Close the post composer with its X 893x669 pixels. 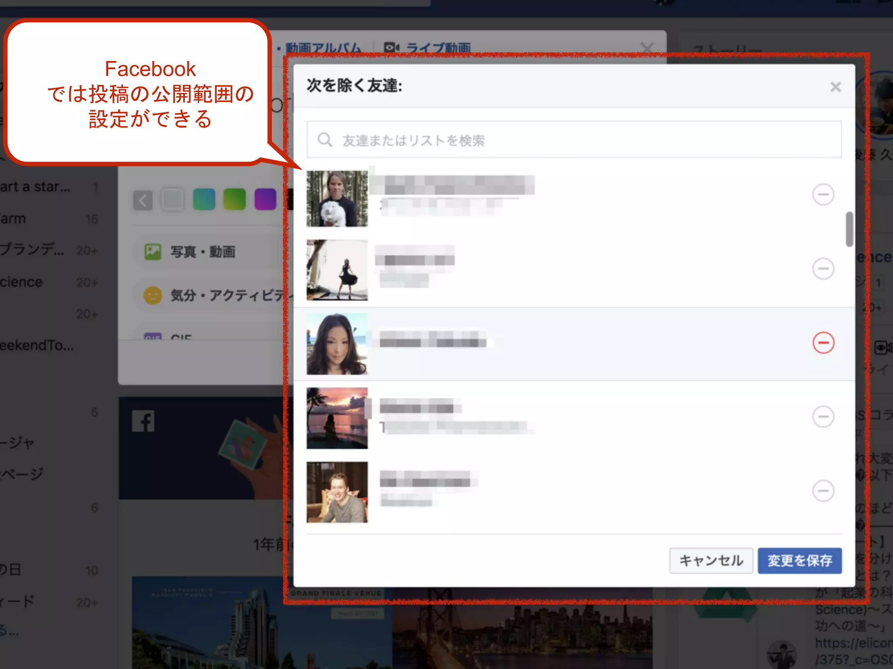648,47
